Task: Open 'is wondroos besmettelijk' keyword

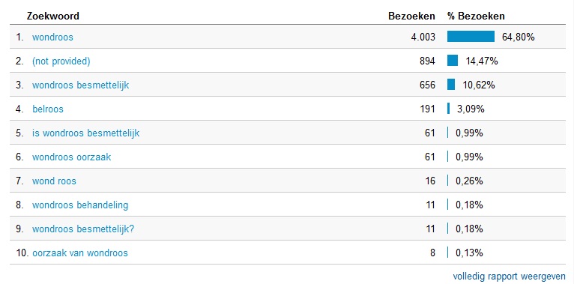Action: click(x=85, y=133)
